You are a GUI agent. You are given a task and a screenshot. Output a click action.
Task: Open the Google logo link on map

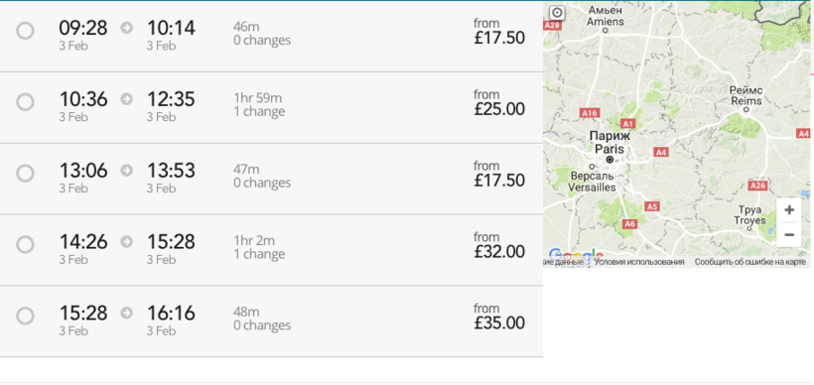pos(575,256)
